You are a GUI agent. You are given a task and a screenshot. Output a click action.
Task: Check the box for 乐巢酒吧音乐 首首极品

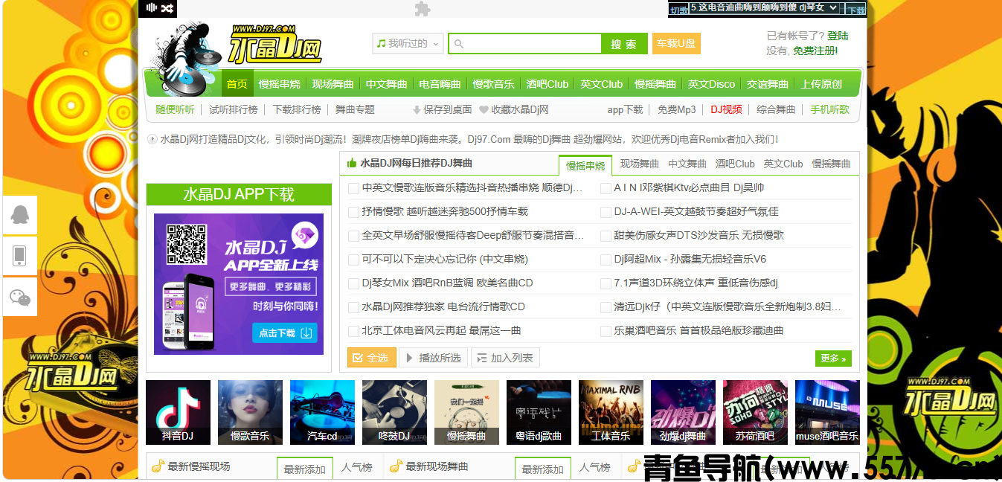tap(606, 331)
